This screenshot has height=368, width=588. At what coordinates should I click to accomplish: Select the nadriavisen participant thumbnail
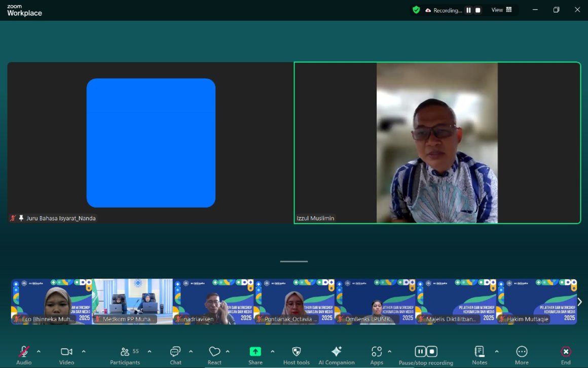coord(213,302)
